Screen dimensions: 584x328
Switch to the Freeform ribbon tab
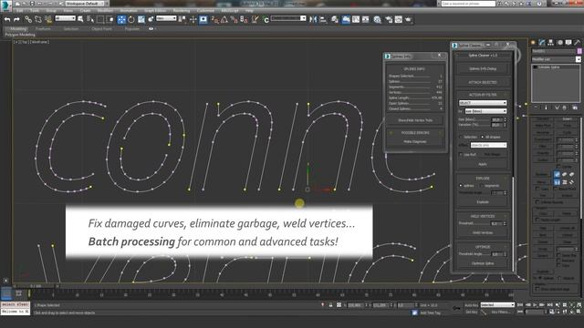click(x=43, y=28)
